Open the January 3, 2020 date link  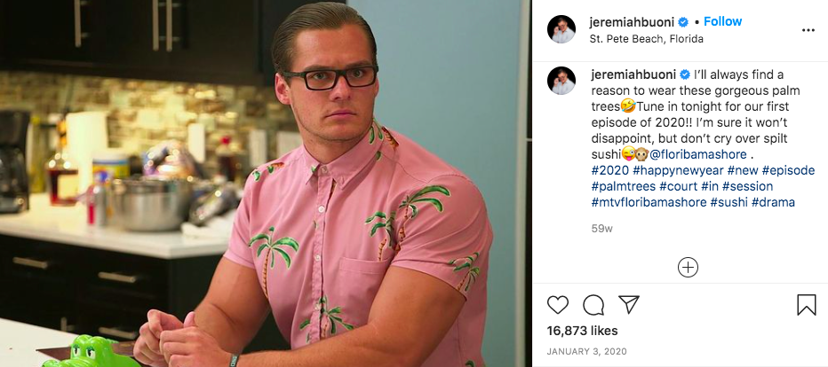pos(586,351)
